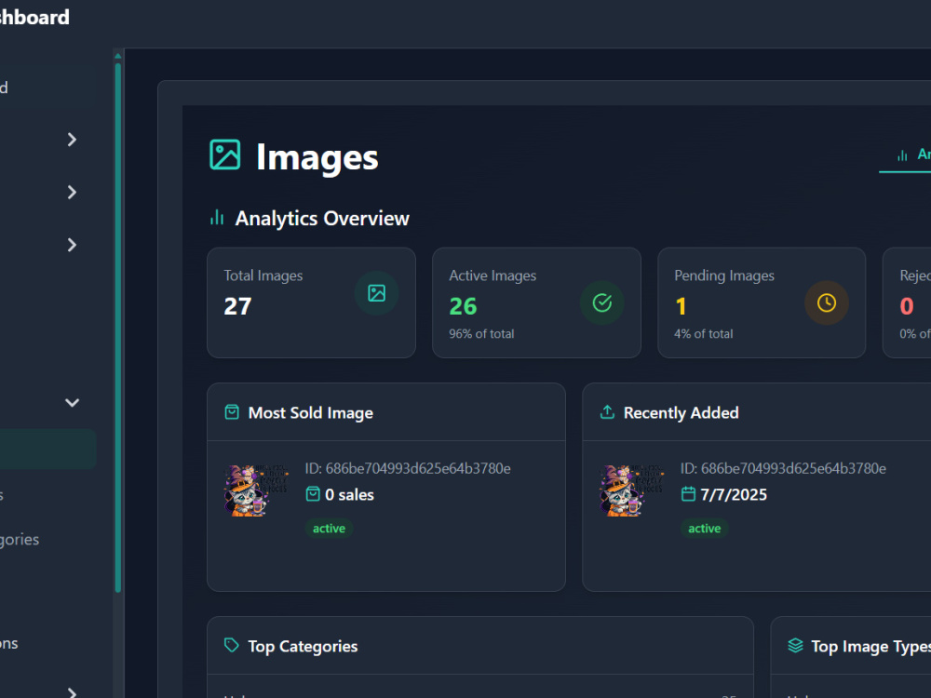Viewport: 931px width, 698px height.
Task: Expand the bottom sidebar chevron item
Action: 72,692
